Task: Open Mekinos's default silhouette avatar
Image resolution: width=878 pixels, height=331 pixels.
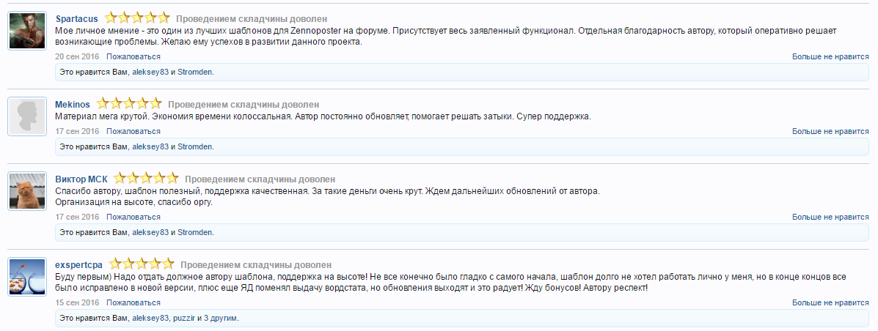Action: pos(27,116)
